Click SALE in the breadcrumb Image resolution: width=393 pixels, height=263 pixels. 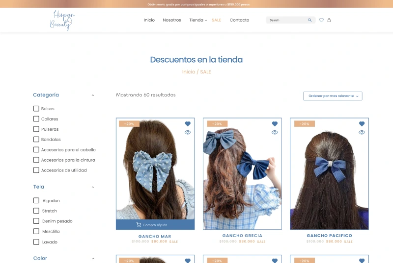205,72
